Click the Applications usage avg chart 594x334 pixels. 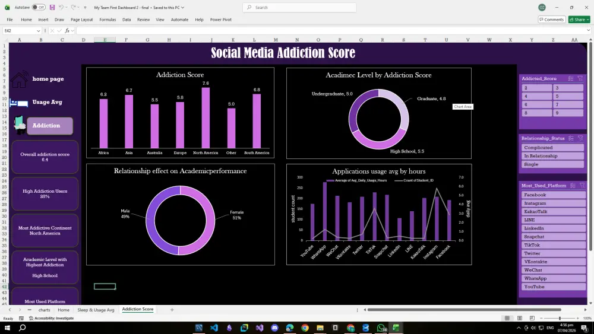pos(379,215)
